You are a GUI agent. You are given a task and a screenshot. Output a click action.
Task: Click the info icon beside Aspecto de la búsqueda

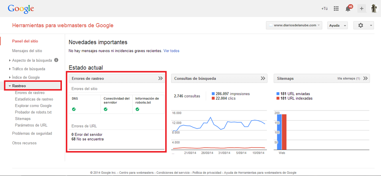[56, 60]
